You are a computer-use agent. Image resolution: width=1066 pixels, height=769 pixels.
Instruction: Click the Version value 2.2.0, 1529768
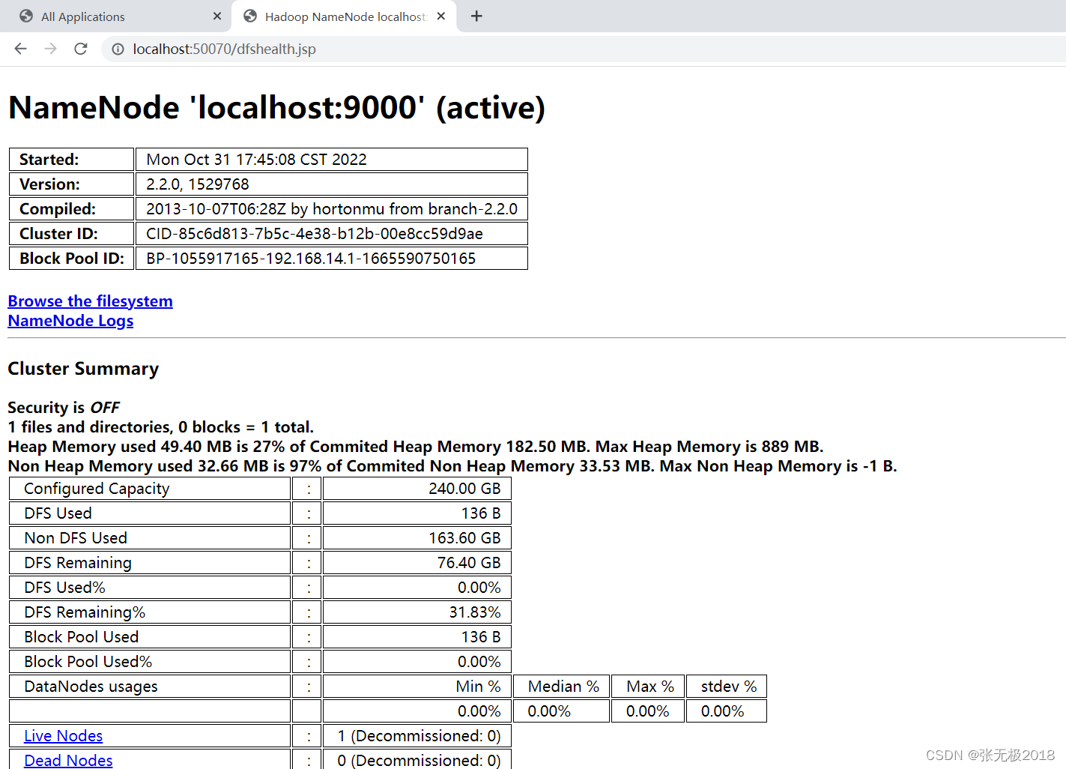pos(332,184)
